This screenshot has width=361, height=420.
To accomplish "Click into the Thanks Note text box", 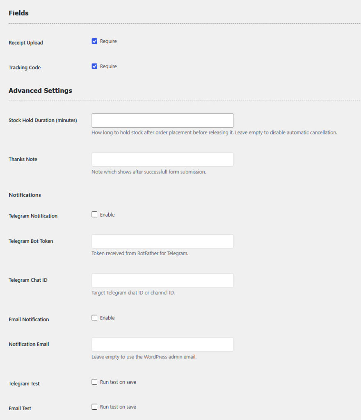I will tap(162, 160).
